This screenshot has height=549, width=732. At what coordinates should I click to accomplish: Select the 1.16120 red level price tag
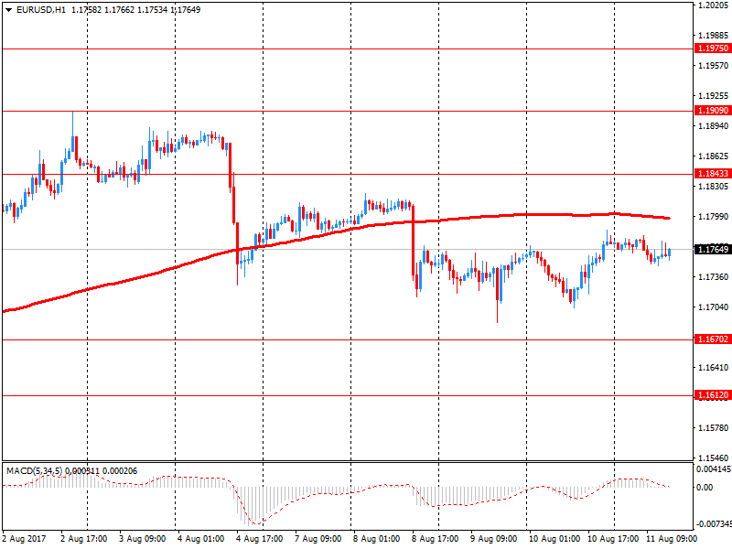[x=713, y=395]
